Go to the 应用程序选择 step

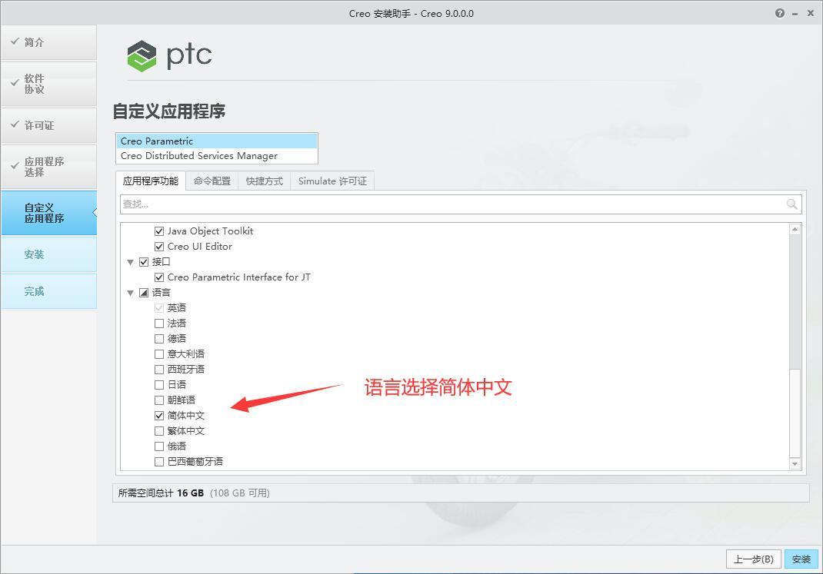(x=48, y=167)
